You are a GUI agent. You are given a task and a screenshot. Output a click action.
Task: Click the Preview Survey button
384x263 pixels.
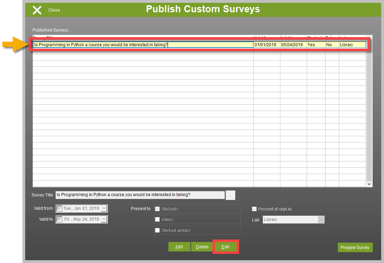(355, 248)
